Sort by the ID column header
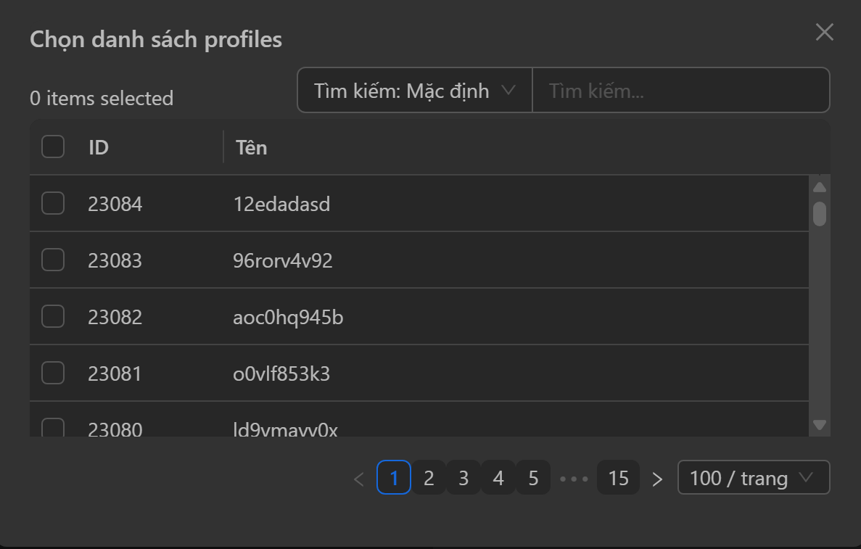 [x=99, y=148]
